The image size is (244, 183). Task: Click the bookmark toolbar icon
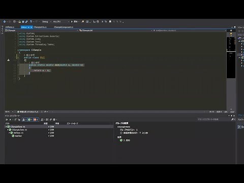coord(110,21)
